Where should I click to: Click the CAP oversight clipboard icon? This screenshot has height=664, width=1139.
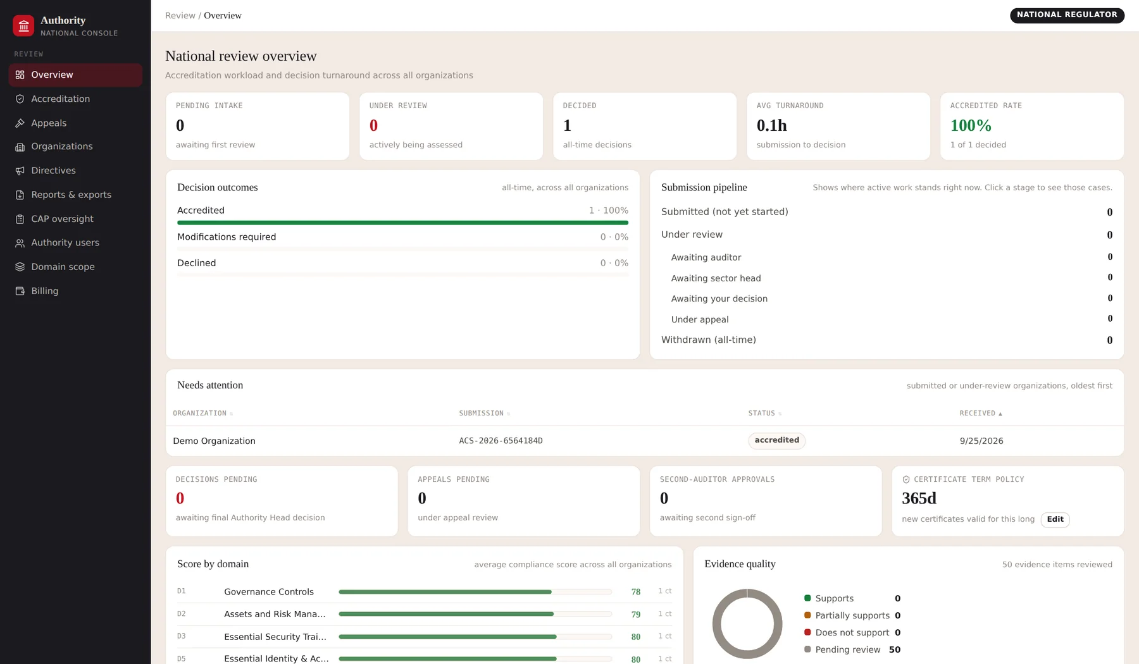[20, 219]
